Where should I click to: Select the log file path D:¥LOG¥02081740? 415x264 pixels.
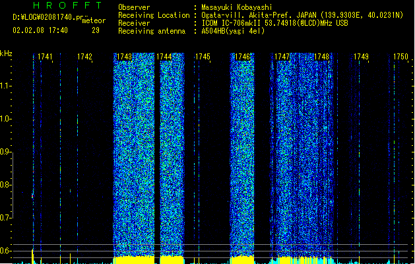click(x=48, y=17)
